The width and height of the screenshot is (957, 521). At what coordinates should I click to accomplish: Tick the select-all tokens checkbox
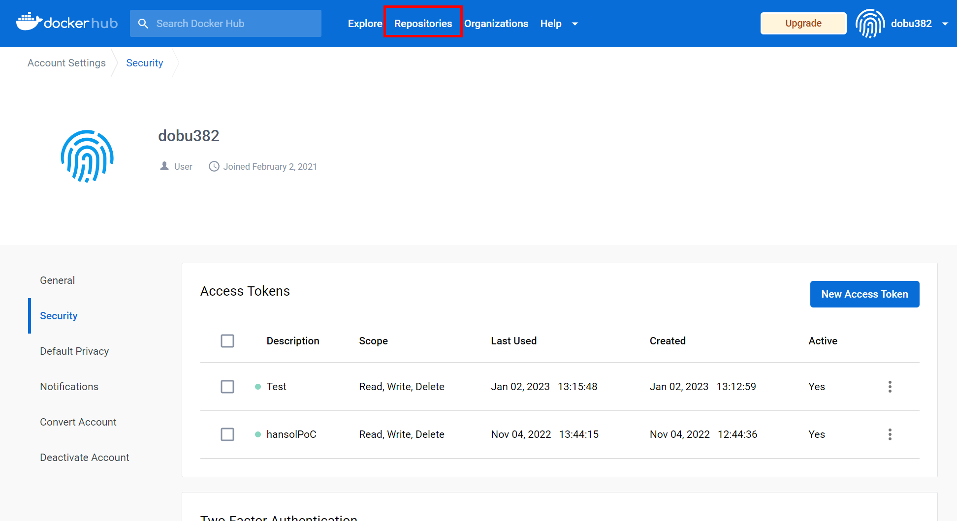[x=227, y=341]
